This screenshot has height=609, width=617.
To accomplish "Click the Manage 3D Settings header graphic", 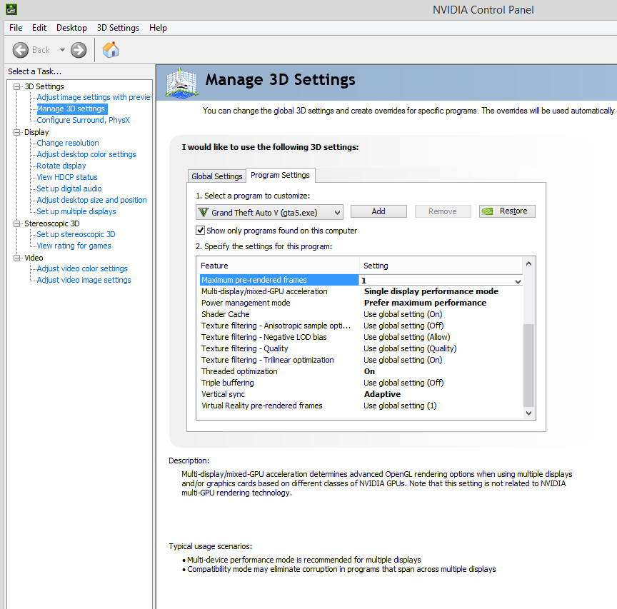I will click(182, 82).
